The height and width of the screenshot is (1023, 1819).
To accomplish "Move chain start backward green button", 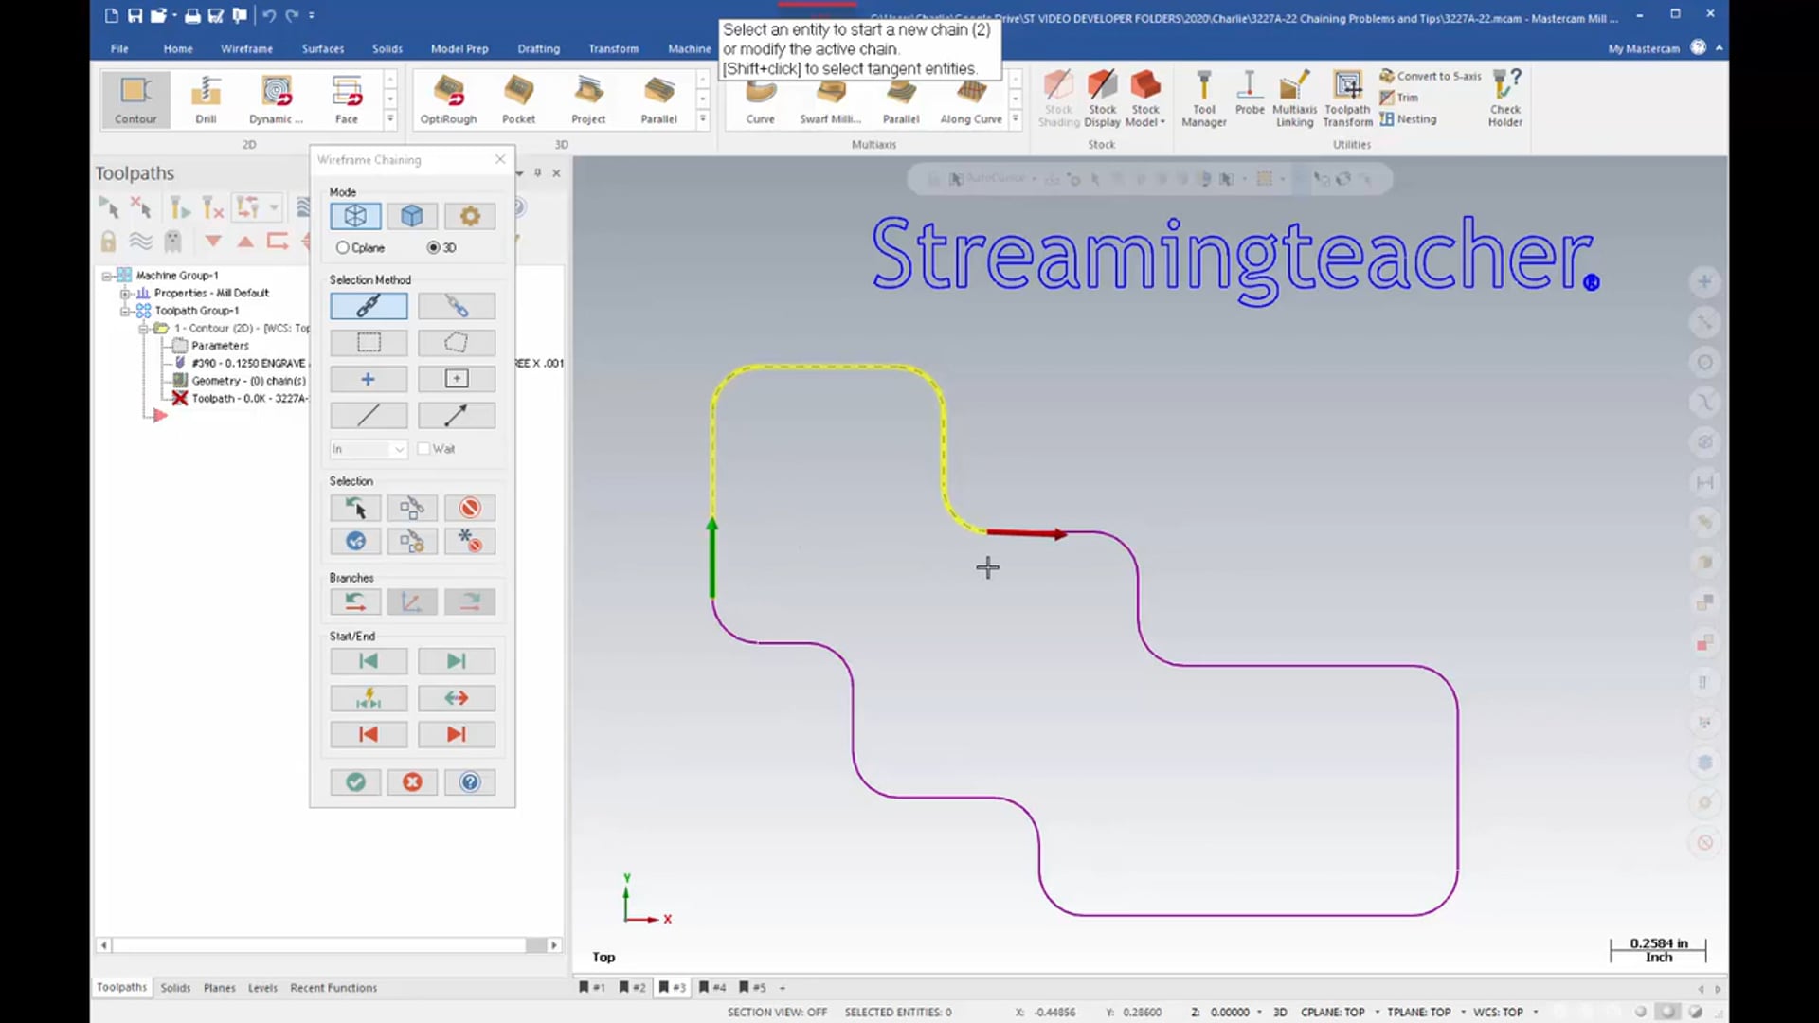I will 369,661.
